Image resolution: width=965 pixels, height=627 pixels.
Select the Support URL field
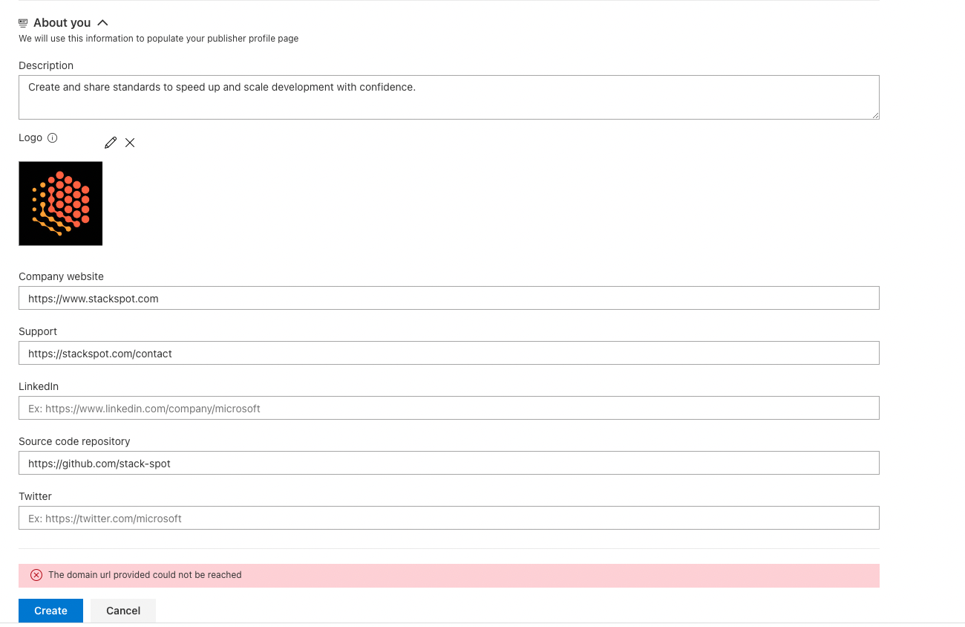(x=449, y=353)
